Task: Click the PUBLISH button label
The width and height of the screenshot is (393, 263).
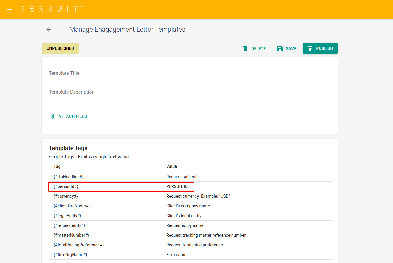Action: coord(325,48)
